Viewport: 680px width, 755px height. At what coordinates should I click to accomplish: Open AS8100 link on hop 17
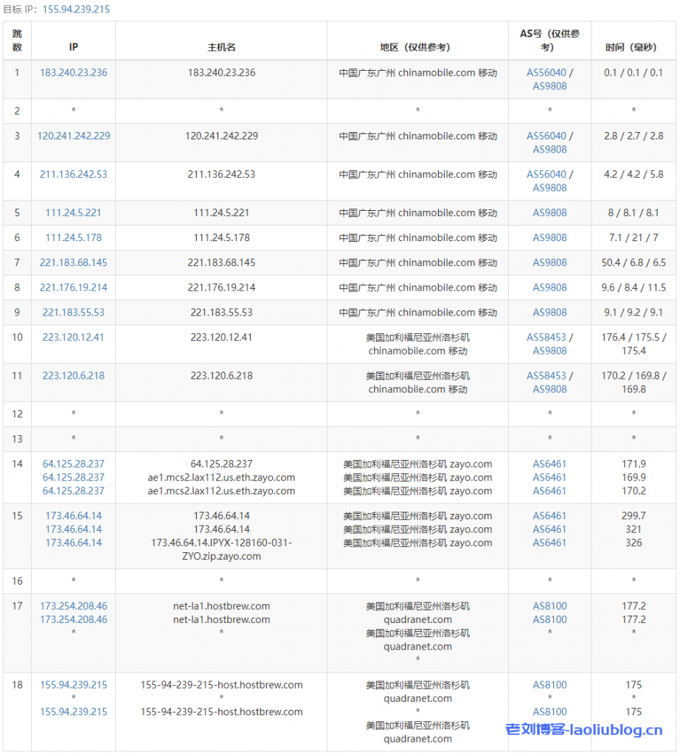pos(548,606)
